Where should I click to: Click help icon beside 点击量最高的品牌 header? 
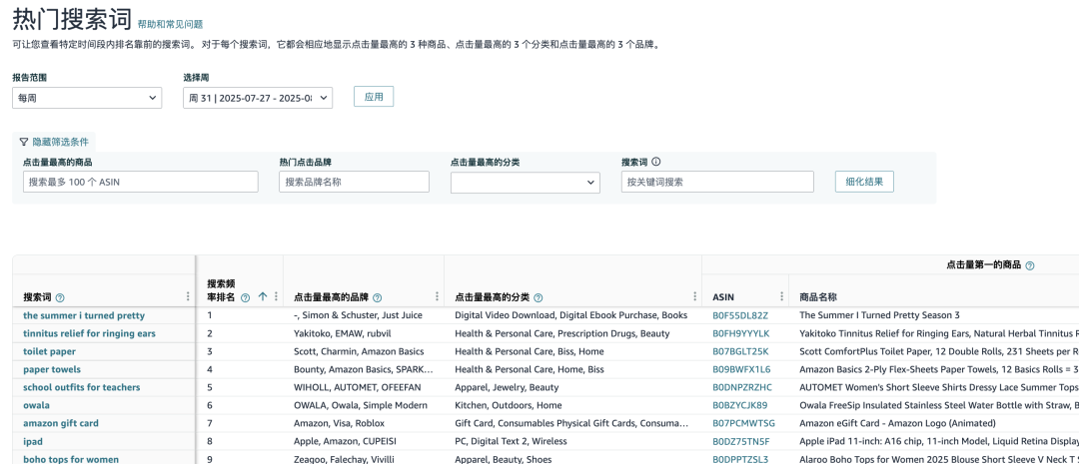click(377, 297)
